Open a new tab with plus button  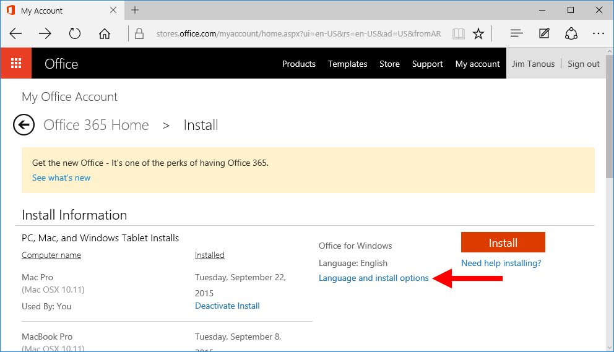(x=135, y=10)
